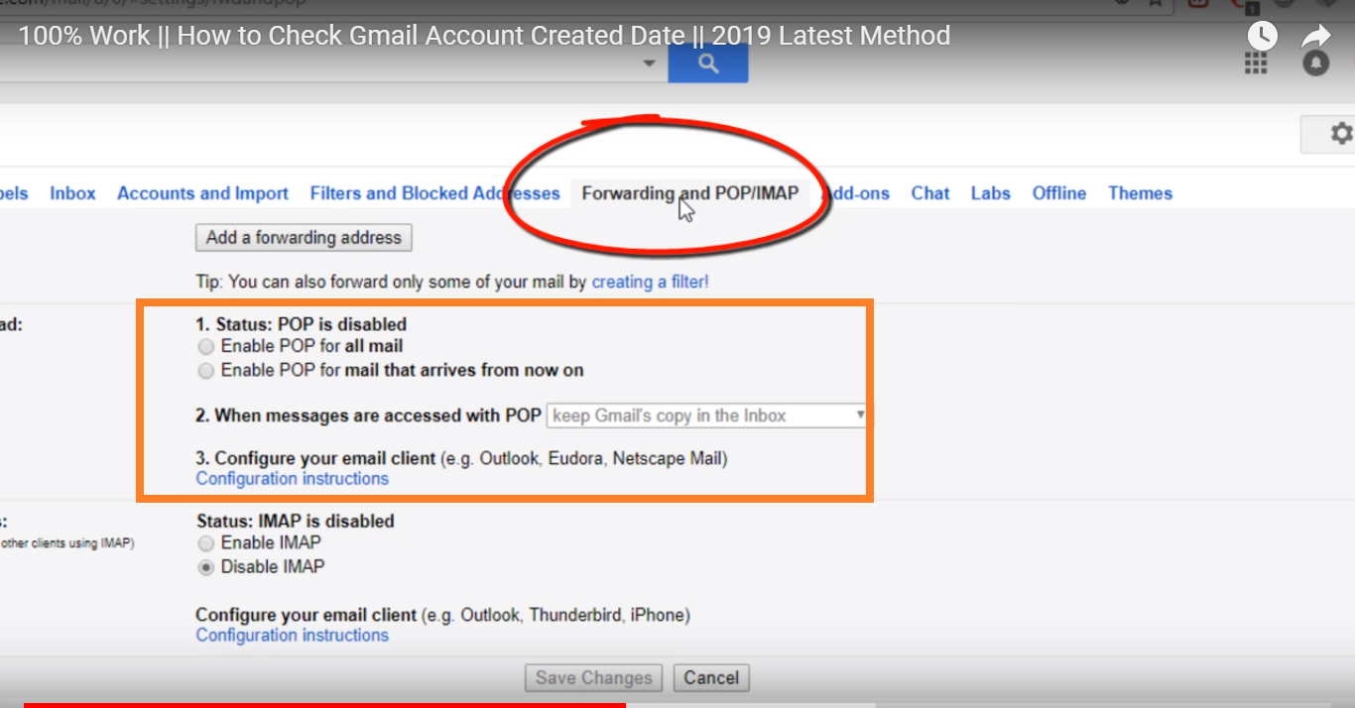Select Enable POP for mail arriving now on
The width and height of the screenshot is (1355, 708).
pos(205,371)
